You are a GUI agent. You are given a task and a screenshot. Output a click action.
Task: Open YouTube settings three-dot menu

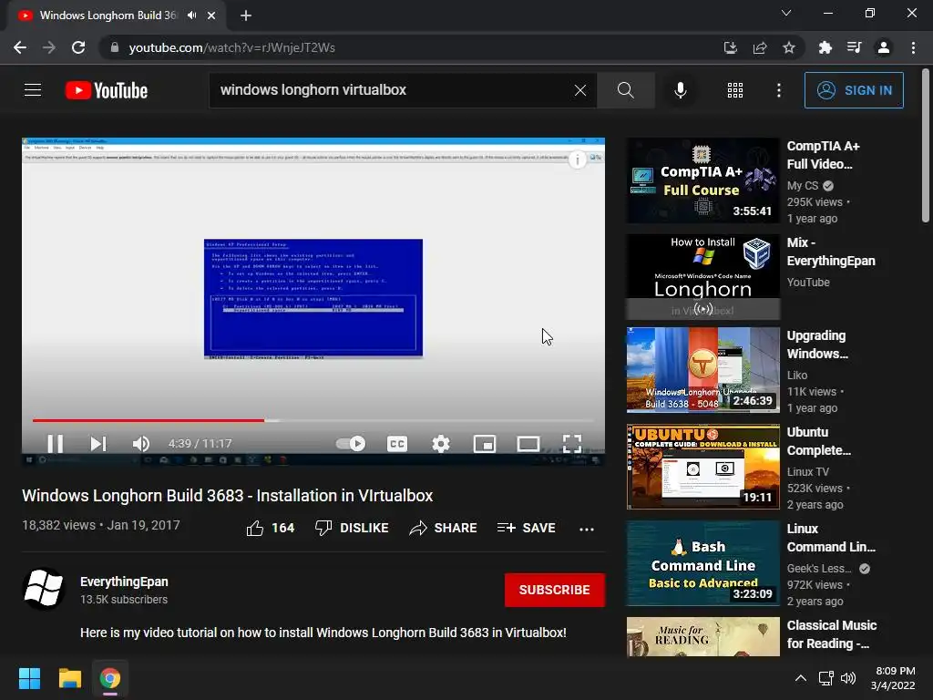779,90
